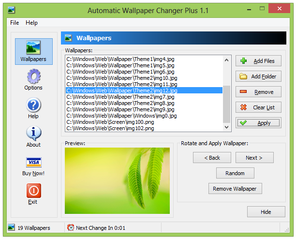Minimize the Automatic Wallpaper Changer window
Screen dimensions: 296x240
point(249,9)
